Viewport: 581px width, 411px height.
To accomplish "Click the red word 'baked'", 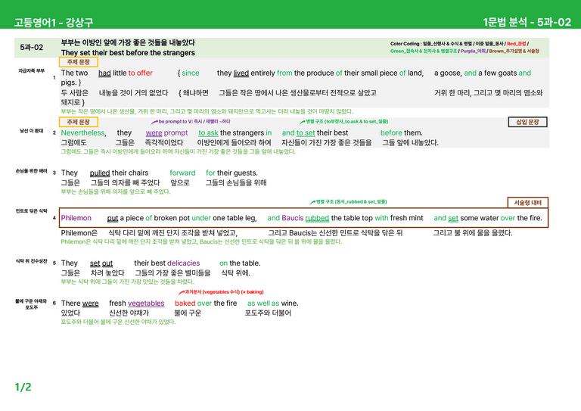I will coord(185,304).
